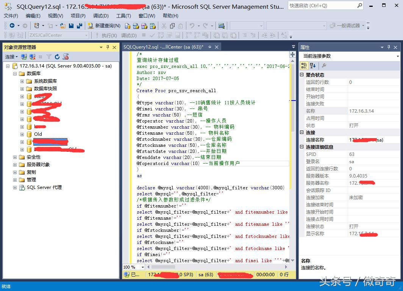Viewport: 403px width, 291px height.
Task: Expand the 管理 folder
Action: coord(15,180)
